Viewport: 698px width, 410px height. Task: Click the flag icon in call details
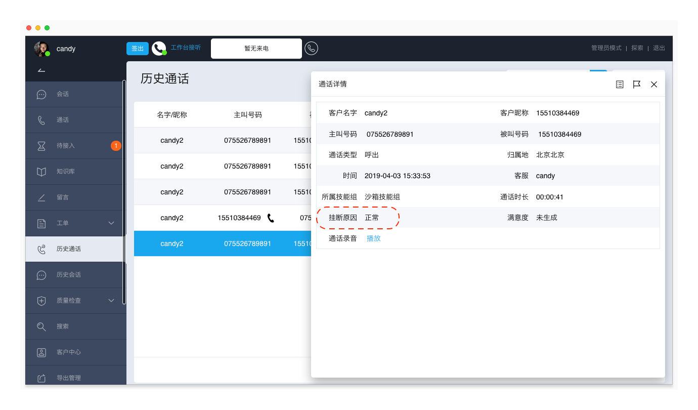pos(637,85)
